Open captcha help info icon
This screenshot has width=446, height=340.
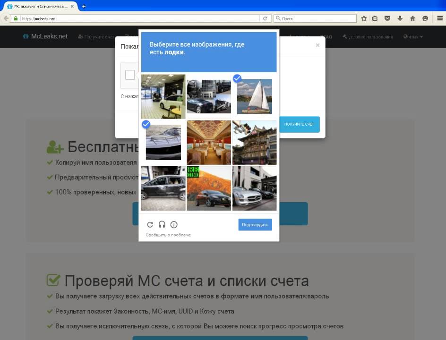pos(174,225)
